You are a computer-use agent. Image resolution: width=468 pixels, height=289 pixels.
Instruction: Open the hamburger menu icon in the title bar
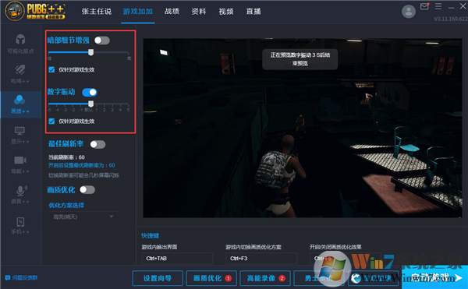[x=438, y=6]
